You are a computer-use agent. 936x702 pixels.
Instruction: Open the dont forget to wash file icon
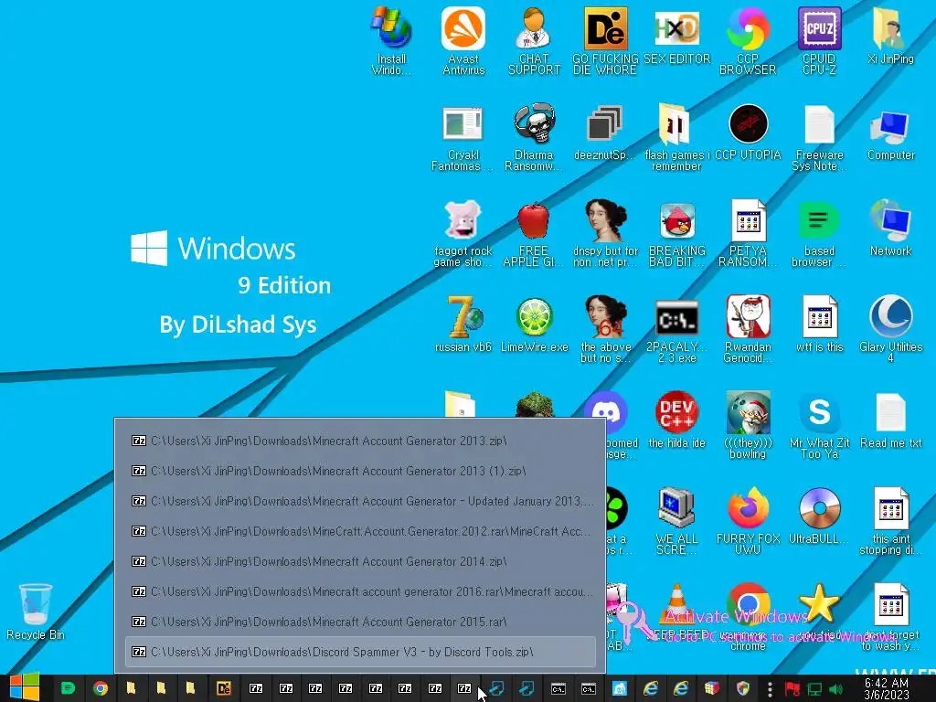tap(890, 618)
